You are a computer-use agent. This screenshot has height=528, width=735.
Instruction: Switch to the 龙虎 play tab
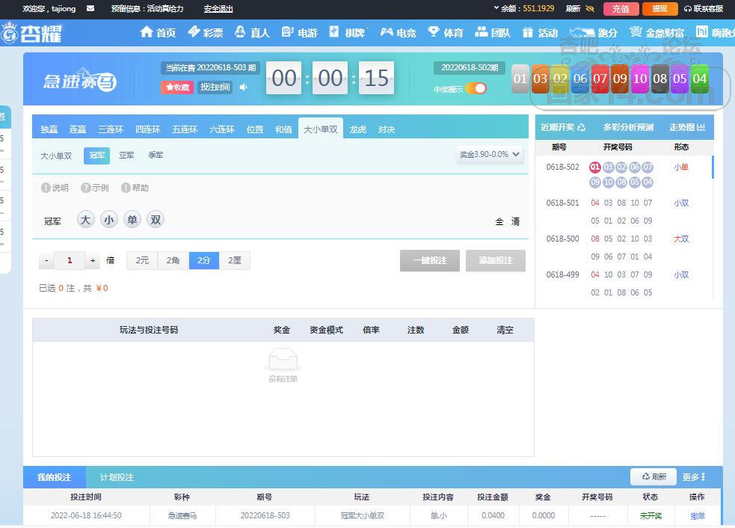[358, 129]
